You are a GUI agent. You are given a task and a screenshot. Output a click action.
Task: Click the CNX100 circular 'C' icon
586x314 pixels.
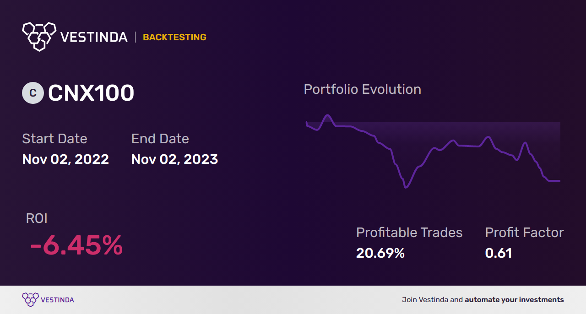[33, 93]
